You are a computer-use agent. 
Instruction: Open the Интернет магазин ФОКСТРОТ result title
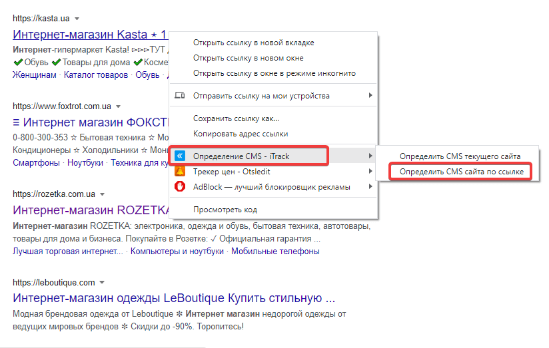[x=91, y=122]
